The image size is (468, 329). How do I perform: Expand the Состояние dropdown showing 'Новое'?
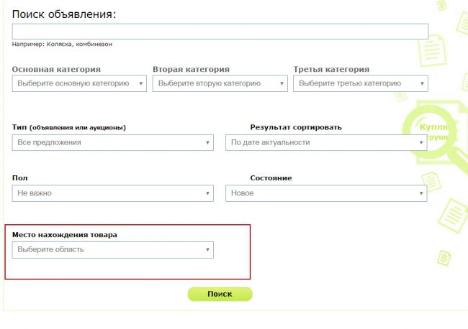(x=326, y=193)
